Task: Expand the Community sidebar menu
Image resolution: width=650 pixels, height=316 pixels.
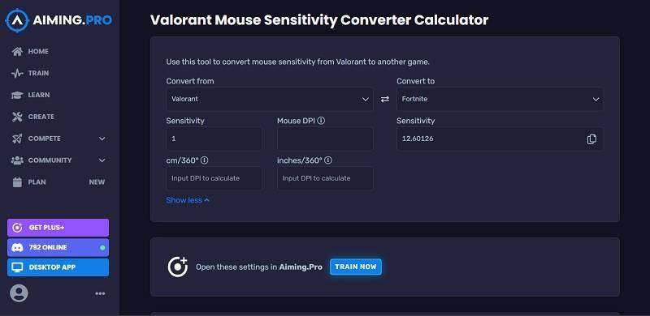Action: 58,160
